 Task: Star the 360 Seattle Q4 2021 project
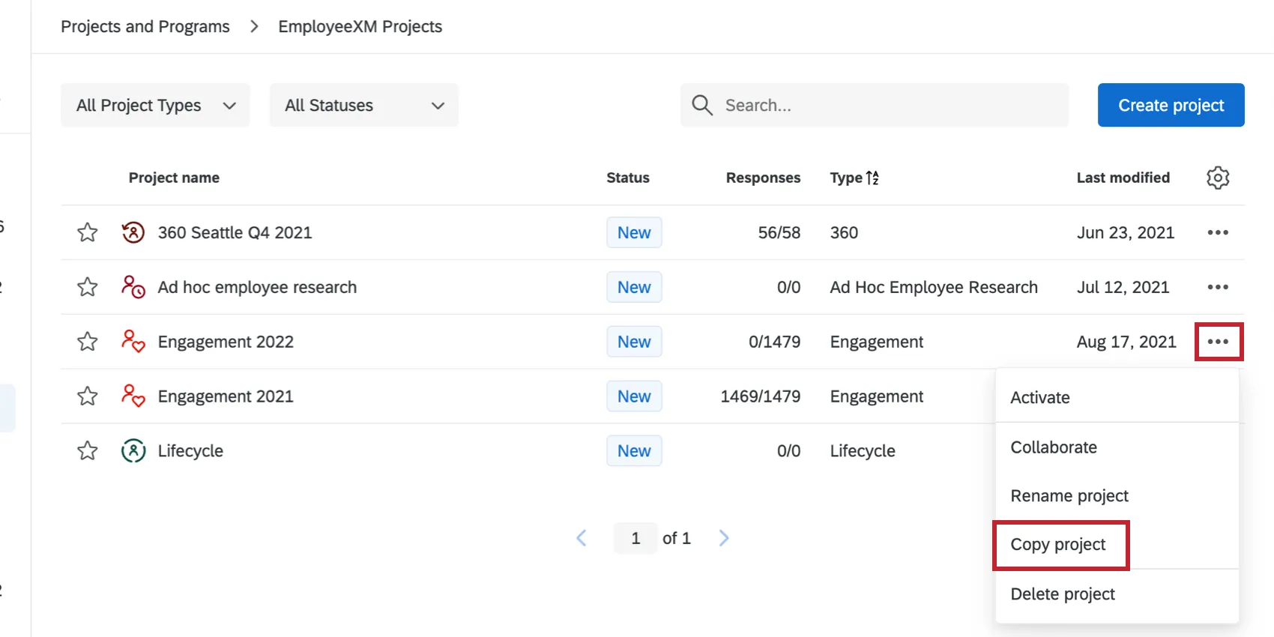coord(88,232)
